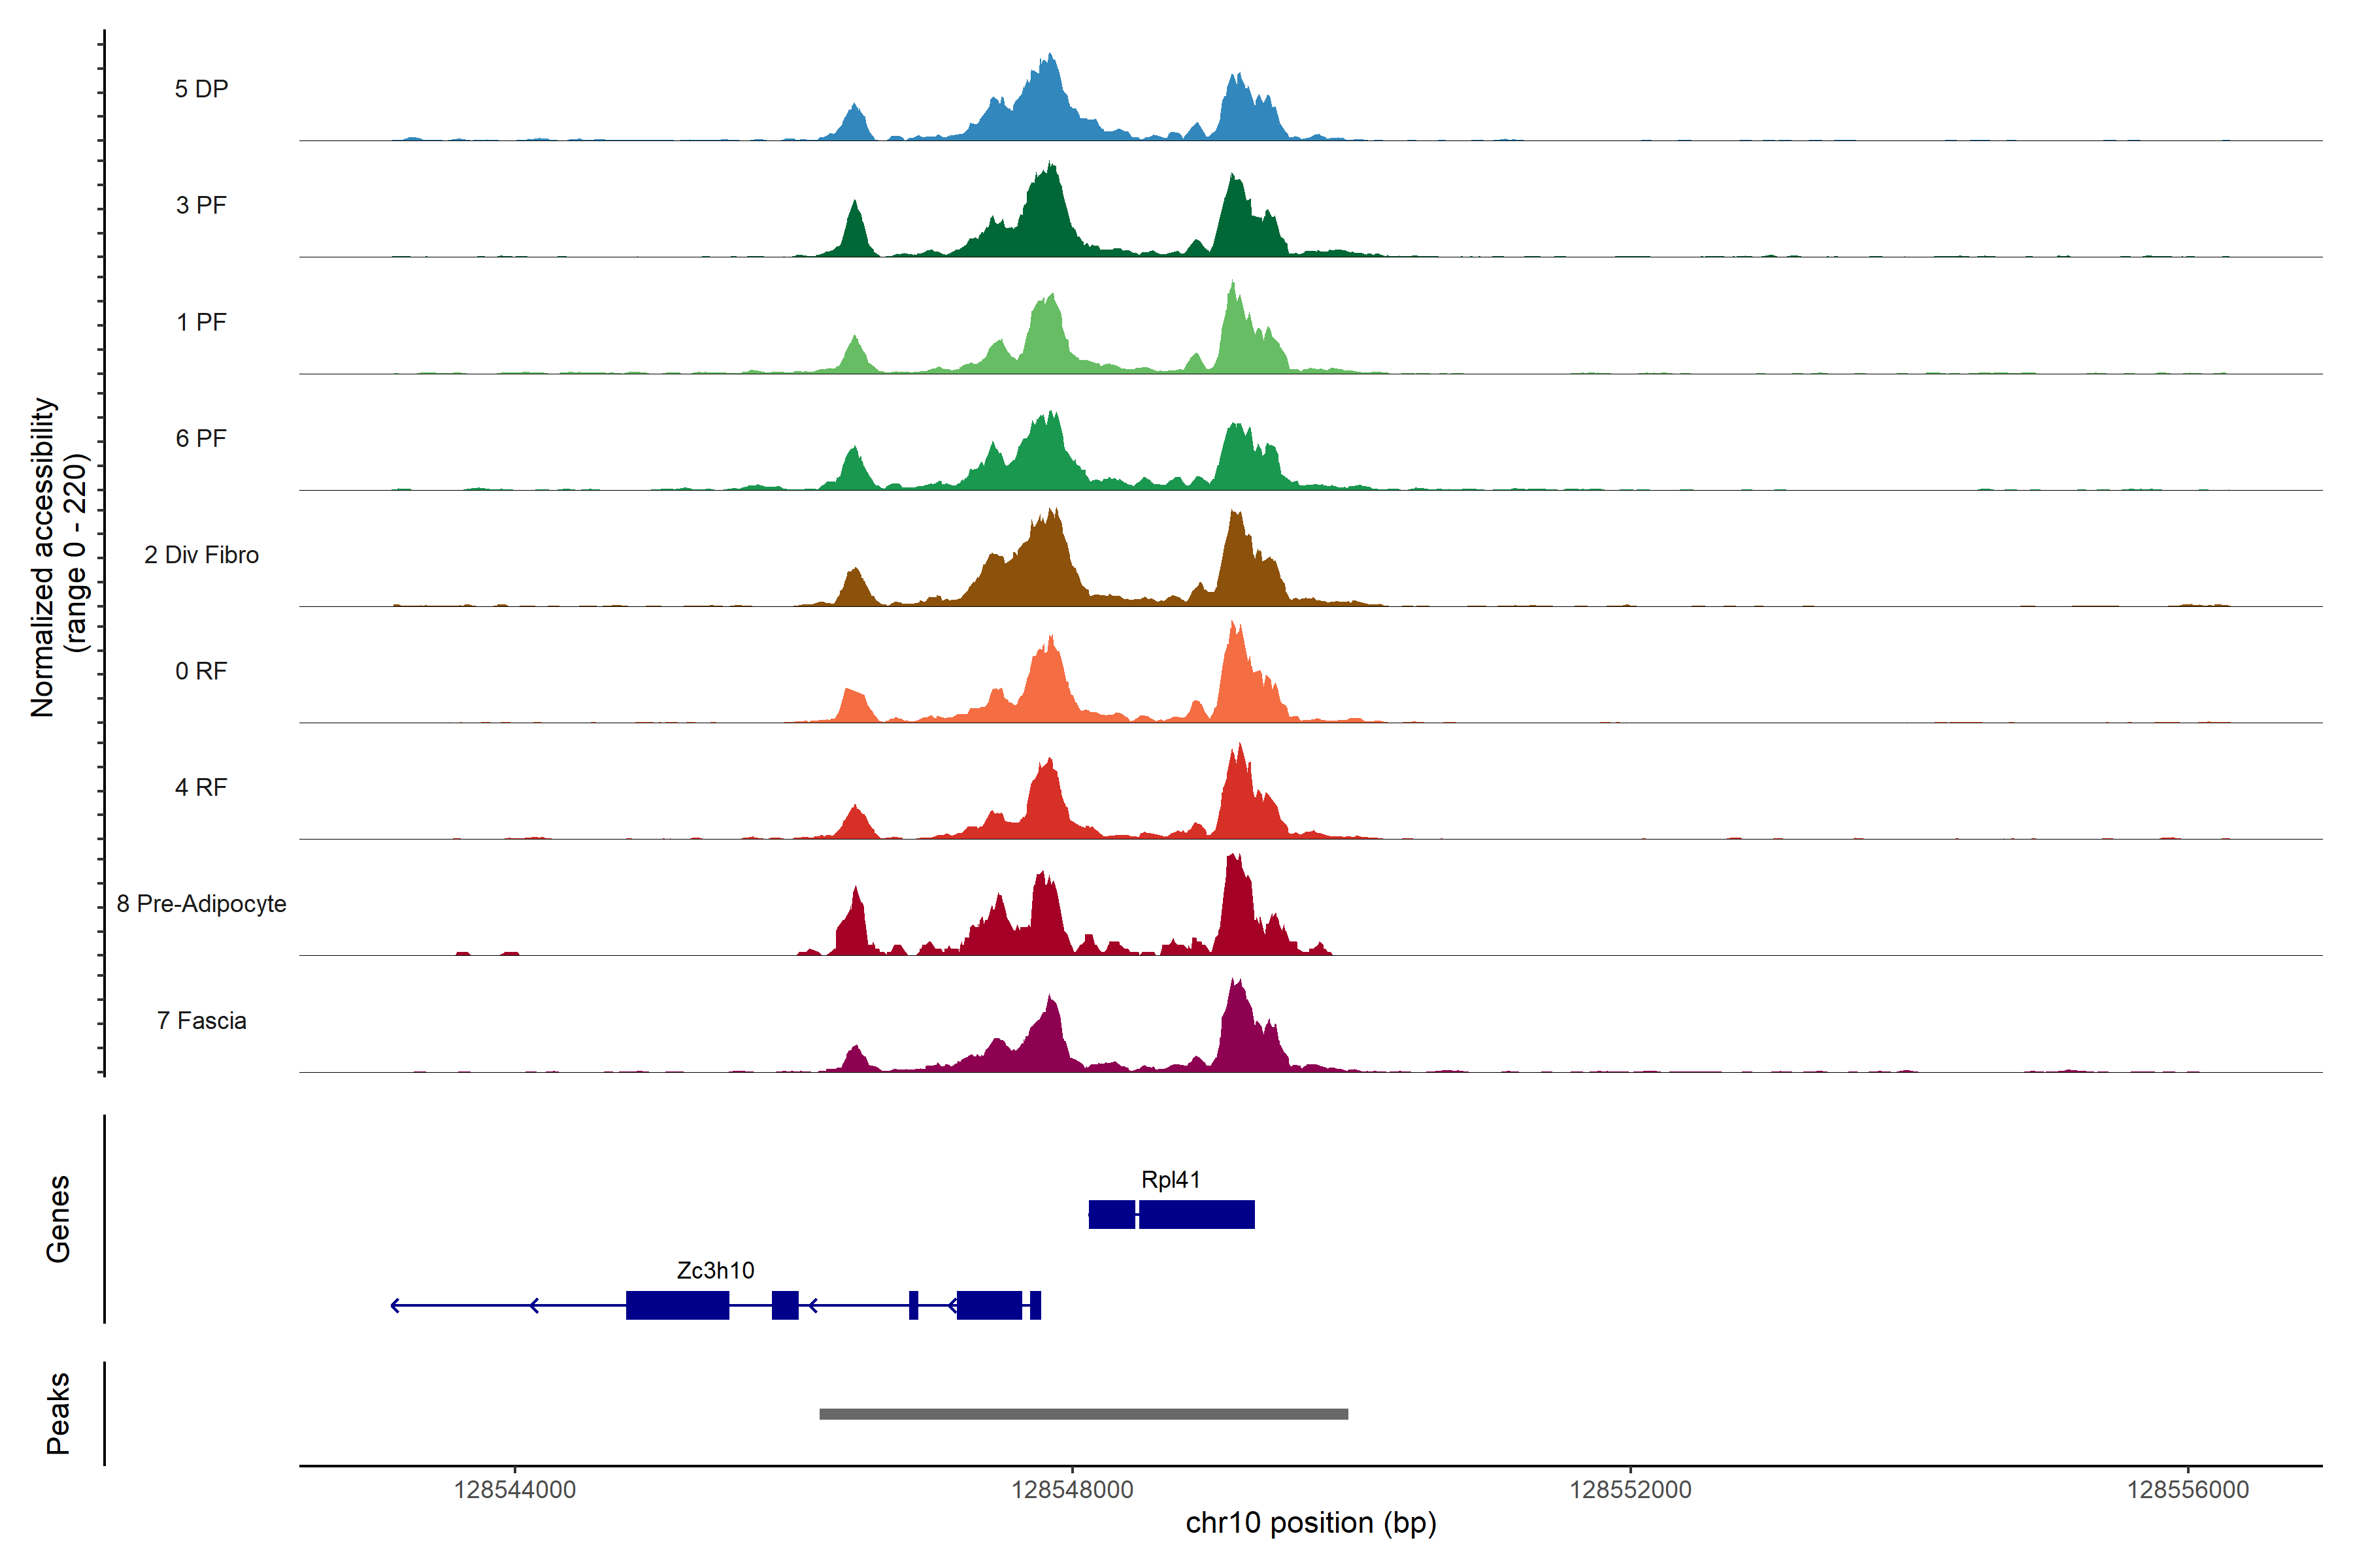The image size is (2353, 1568).
Task: Select the 2 Div Fibro track label
Action: click(x=201, y=555)
